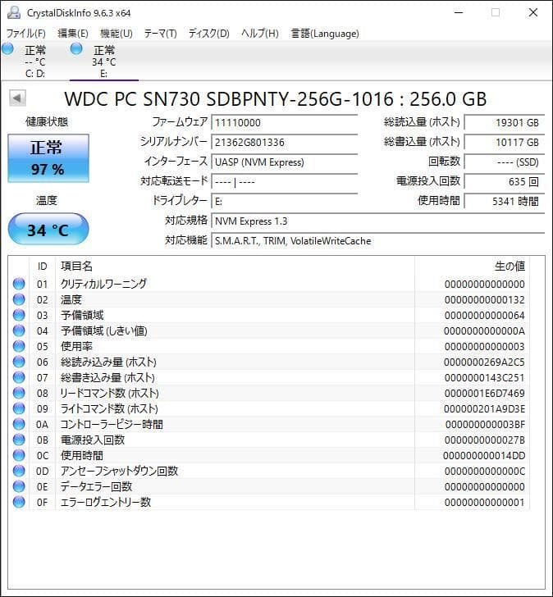Click the standard field NVM Express 1.3

[377, 221]
